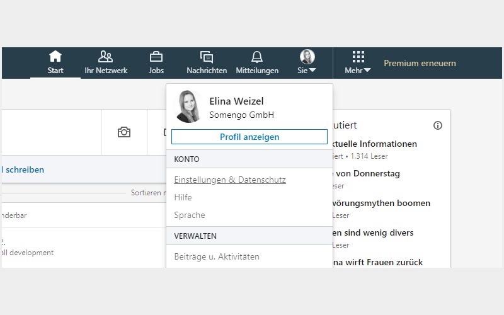504x315 pixels.
Task: Click the info icon in news panel
Action: point(438,125)
